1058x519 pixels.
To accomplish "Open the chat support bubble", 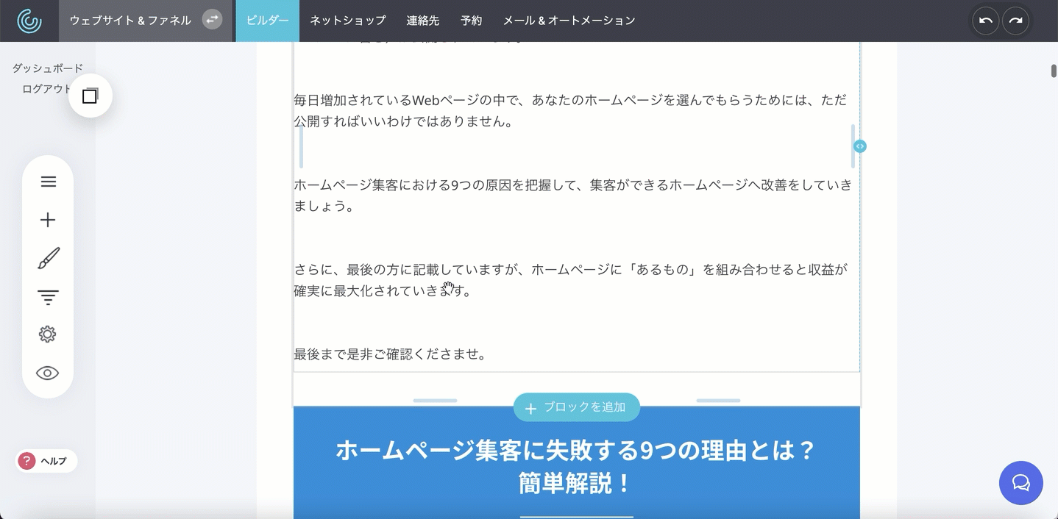I will click(1020, 483).
